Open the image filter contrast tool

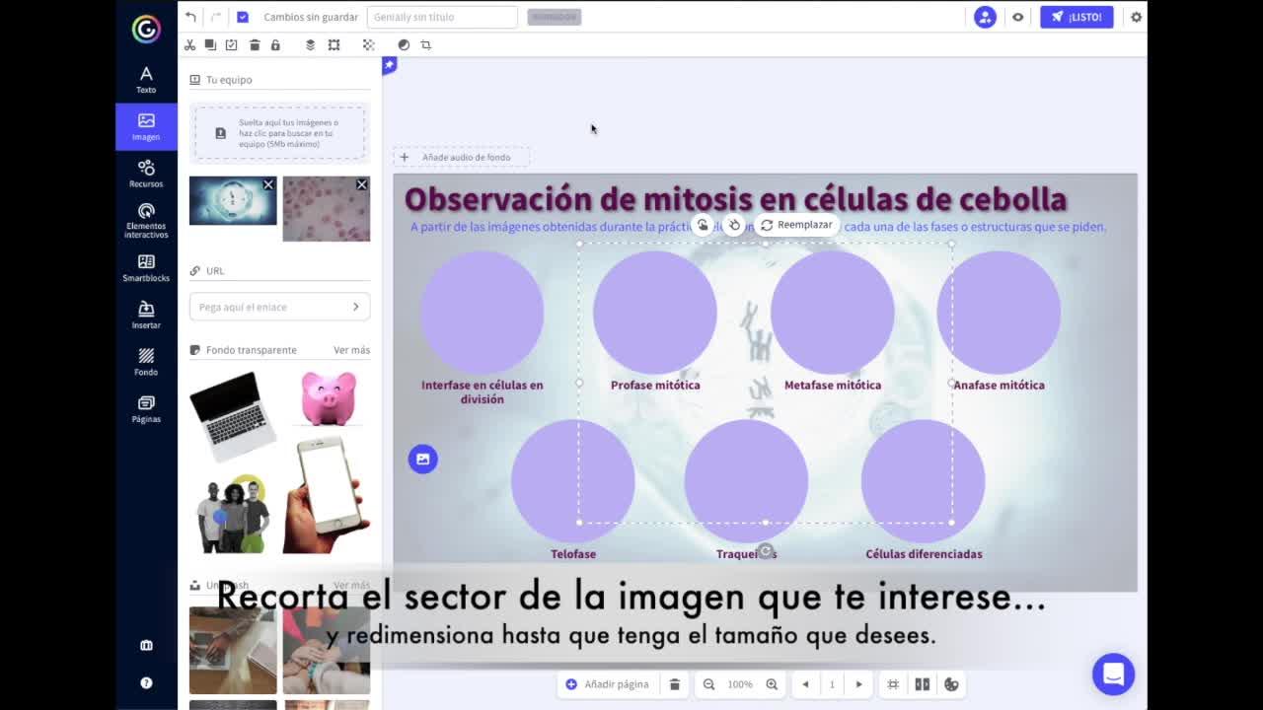pos(404,44)
